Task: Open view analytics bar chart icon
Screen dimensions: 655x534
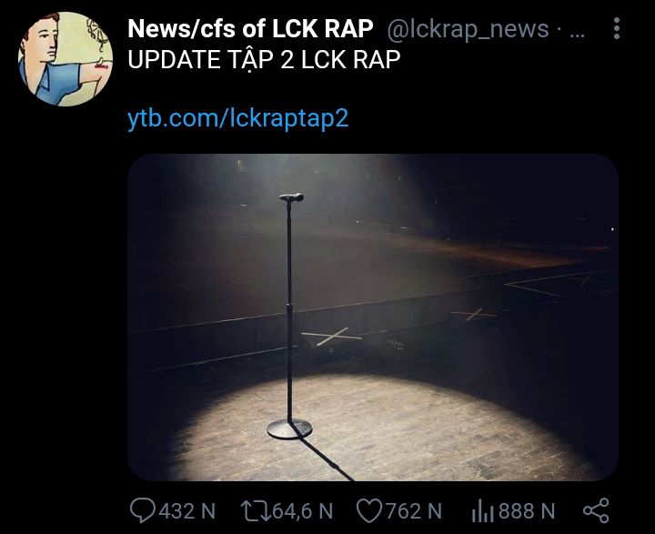Action: (482, 511)
